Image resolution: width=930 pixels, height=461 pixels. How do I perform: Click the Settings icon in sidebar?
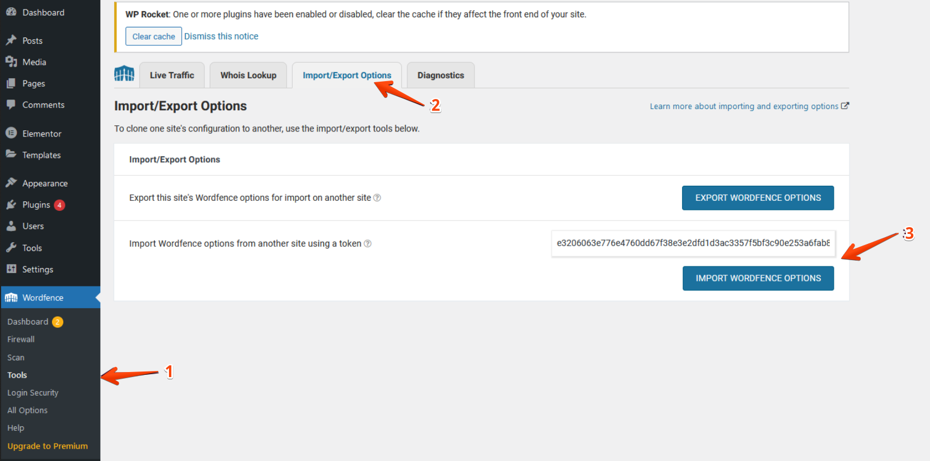click(11, 269)
